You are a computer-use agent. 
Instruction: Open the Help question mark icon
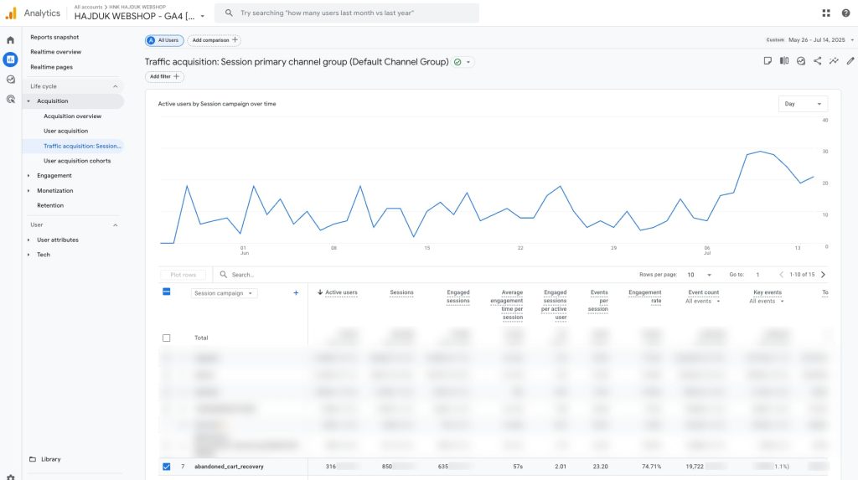845,13
